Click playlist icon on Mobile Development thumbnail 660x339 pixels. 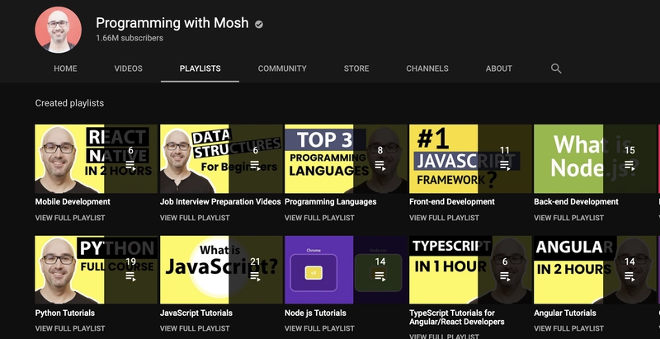click(x=130, y=165)
